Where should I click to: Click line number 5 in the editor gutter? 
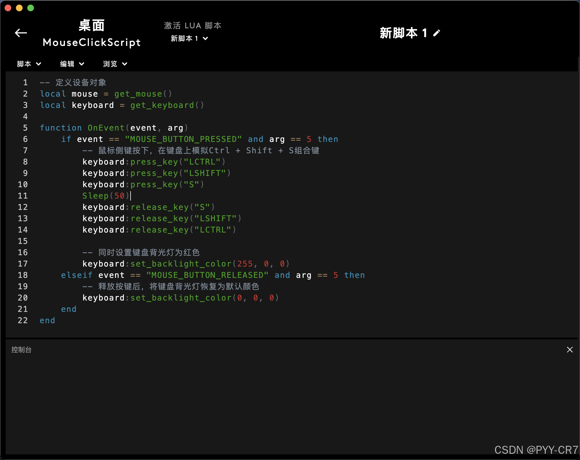point(25,128)
